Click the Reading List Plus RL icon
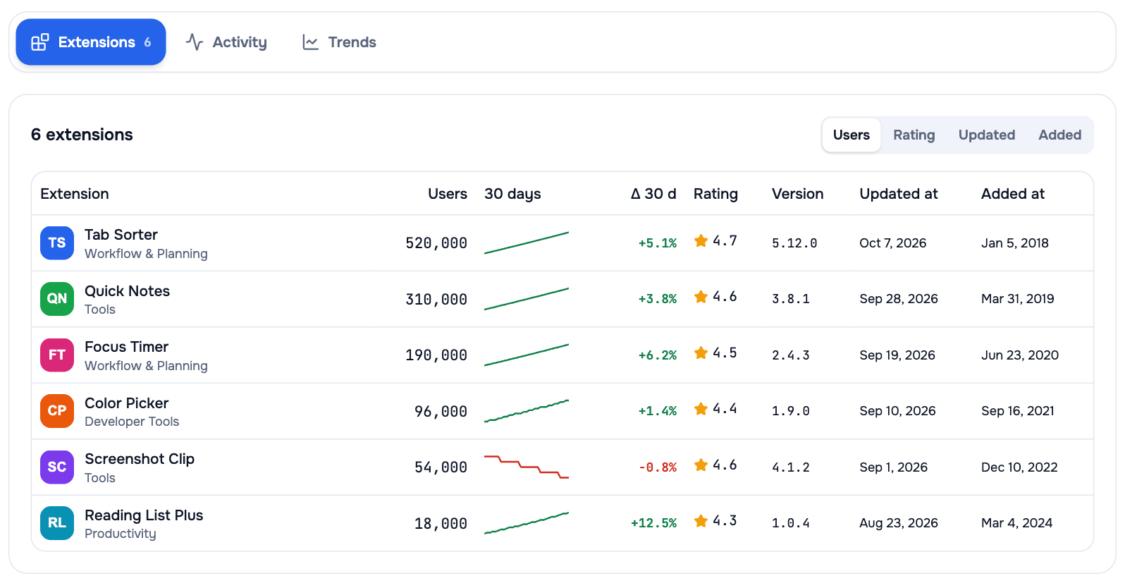 (x=57, y=523)
